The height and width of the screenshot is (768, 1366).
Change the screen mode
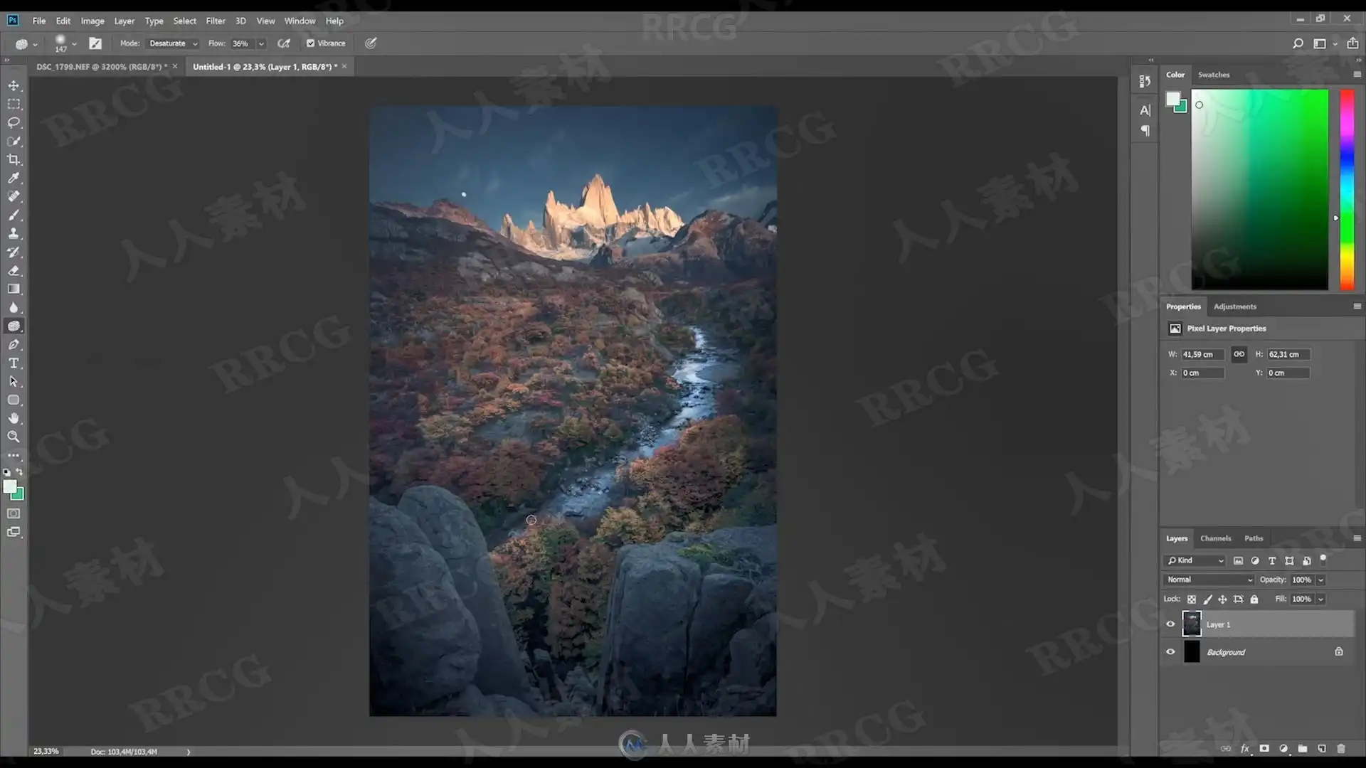pyautogui.click(x=14, y=532)
